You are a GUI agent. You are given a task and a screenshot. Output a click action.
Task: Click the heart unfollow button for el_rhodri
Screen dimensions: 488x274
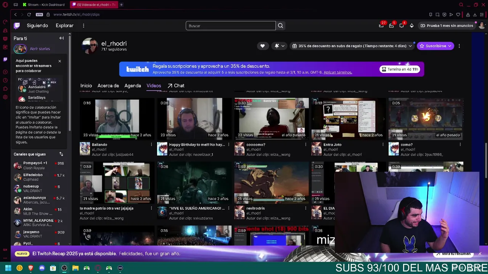[x=262, y=46]
